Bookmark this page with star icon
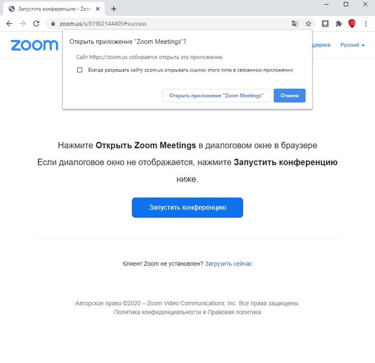The image size is (375, 363). tap(309, 24)
